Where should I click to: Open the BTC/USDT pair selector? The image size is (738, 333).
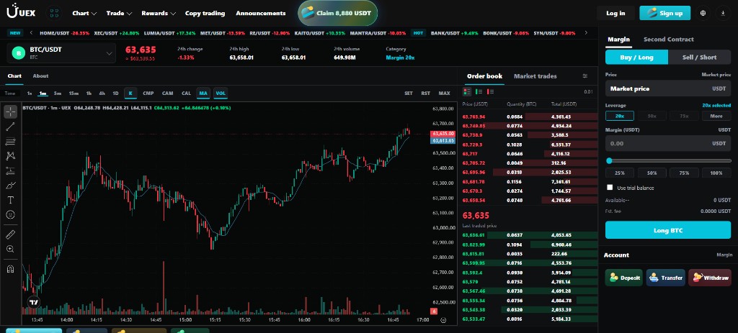[x=61, y=53]
